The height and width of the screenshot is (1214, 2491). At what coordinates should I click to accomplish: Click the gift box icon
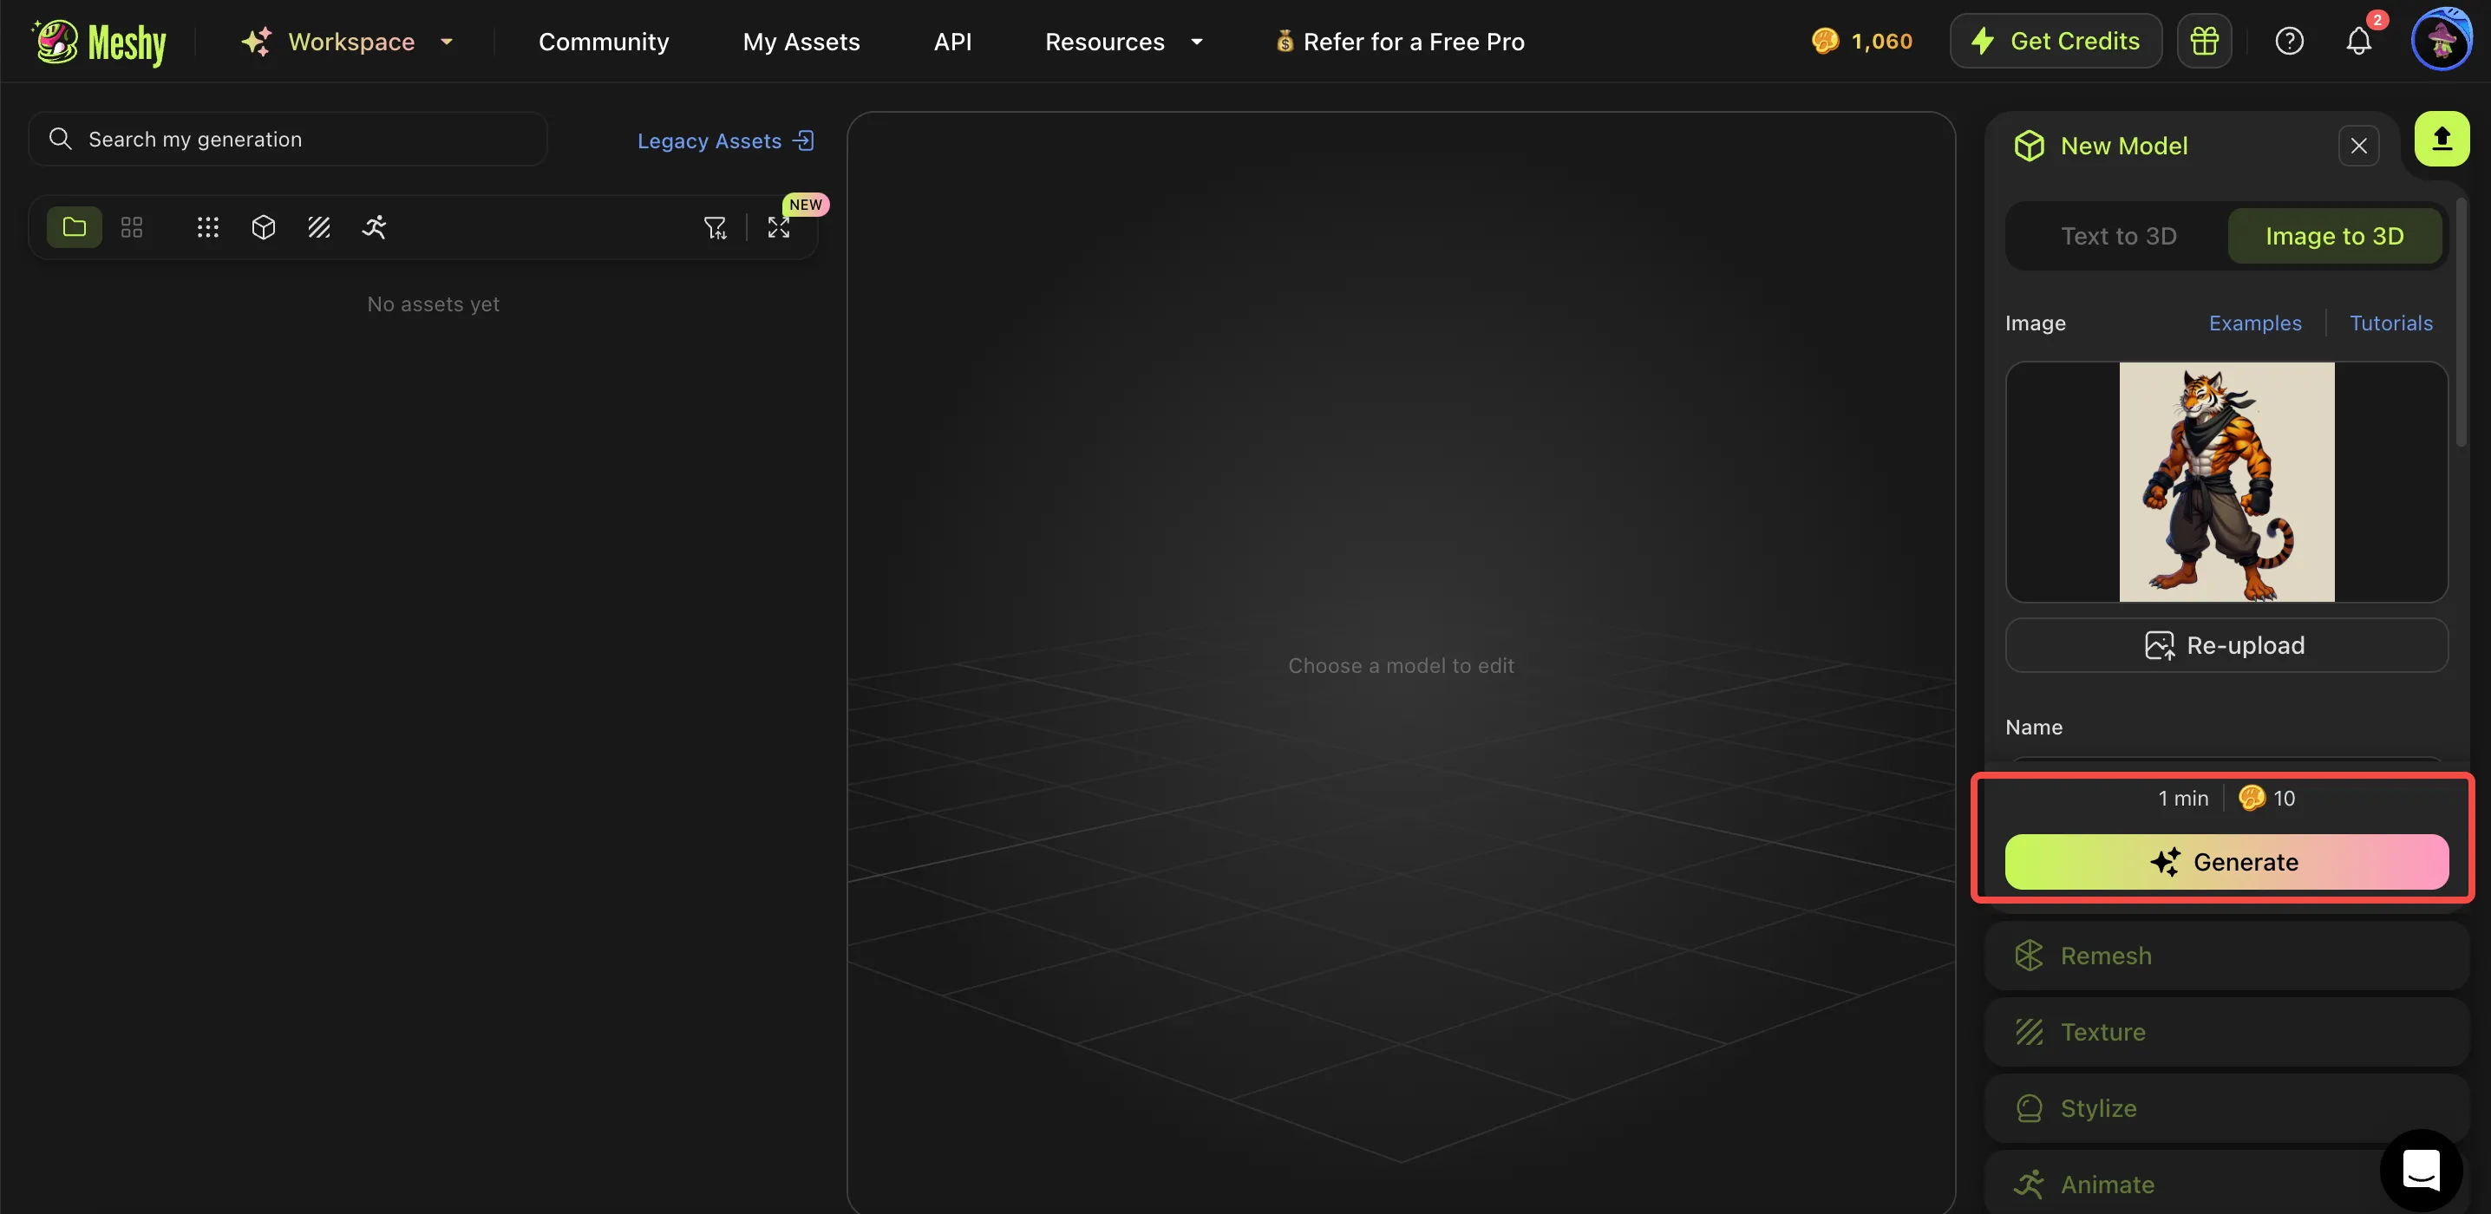[x=2204, y=41]
